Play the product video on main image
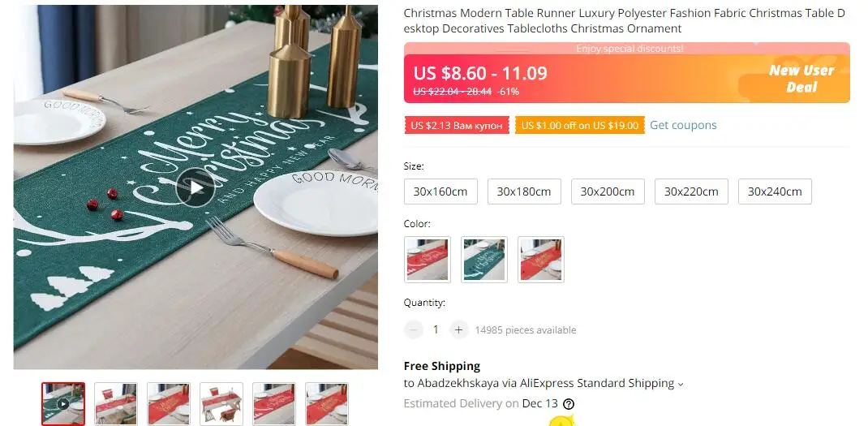The image size is (868, 426). 195,187
